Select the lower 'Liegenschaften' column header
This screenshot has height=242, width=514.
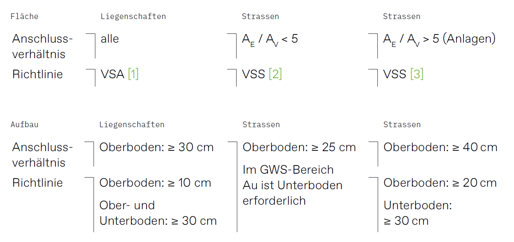tap(132, 124)
